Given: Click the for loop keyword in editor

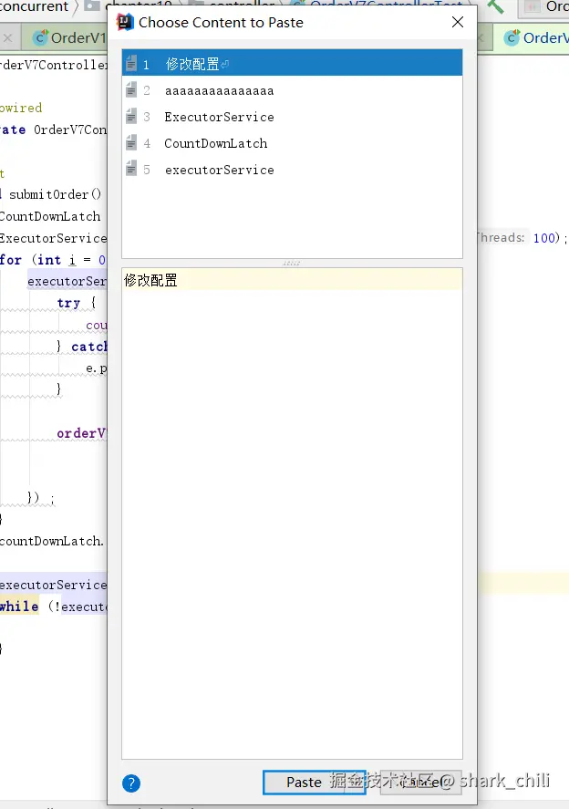Looking at the screenshot, I should (11, 260).
